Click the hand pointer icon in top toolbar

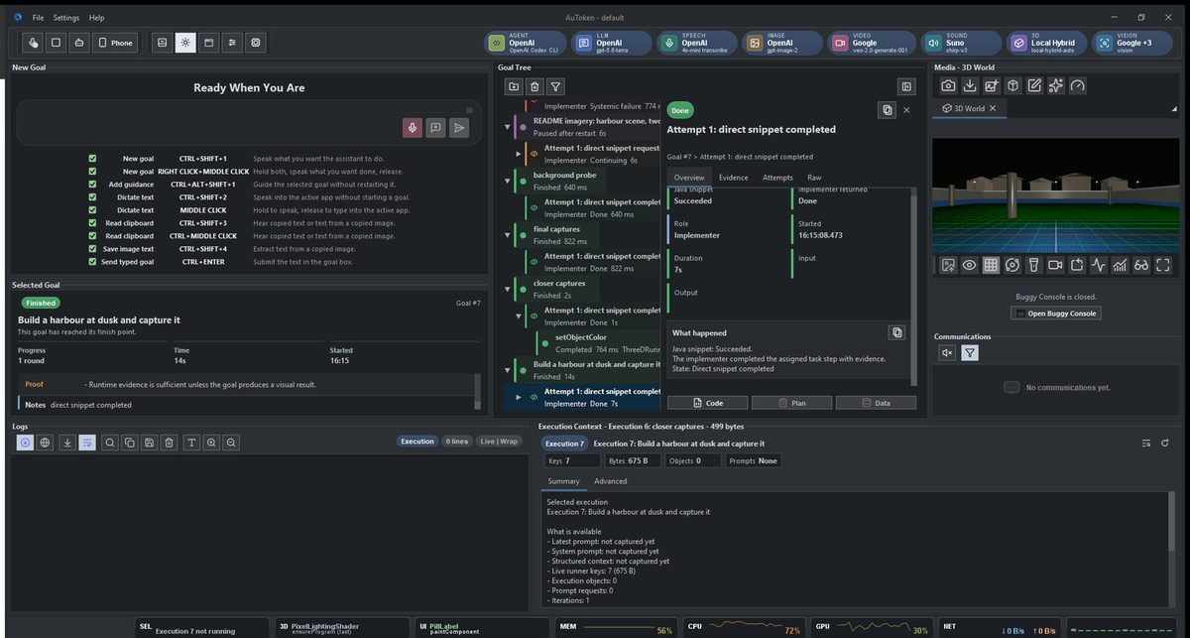[33, 43]
